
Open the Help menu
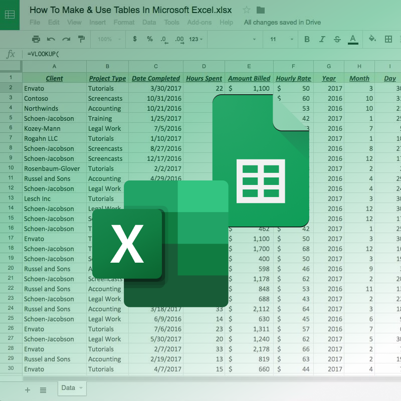coord(226,22)
